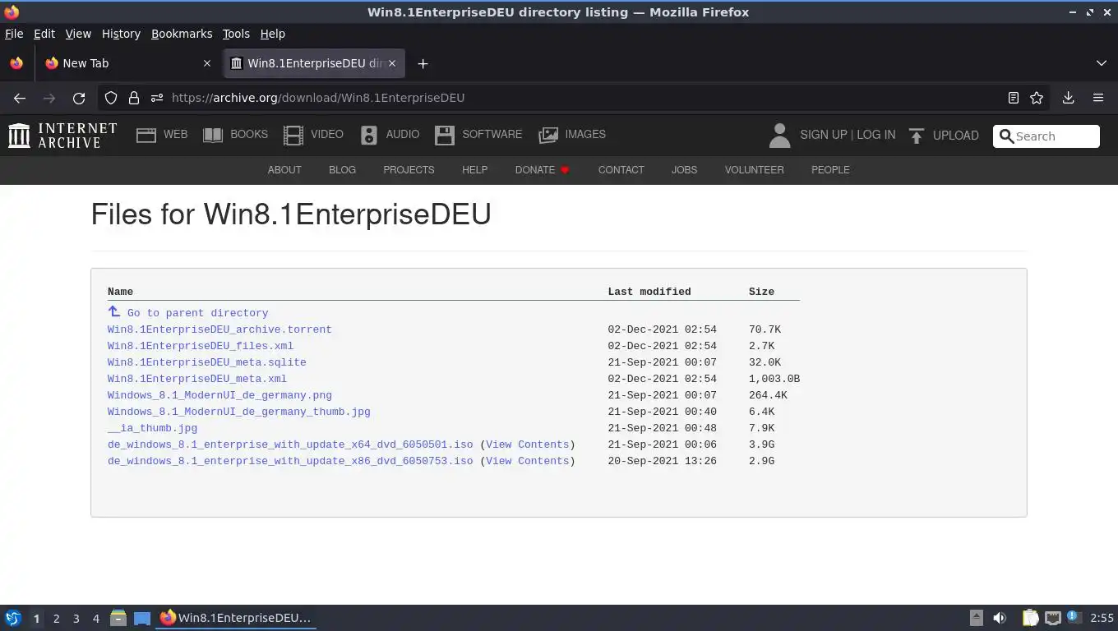The height and width of the screenshot is (631, 1118).
Task: Click the user avatar icon
Action: point(779,136)
